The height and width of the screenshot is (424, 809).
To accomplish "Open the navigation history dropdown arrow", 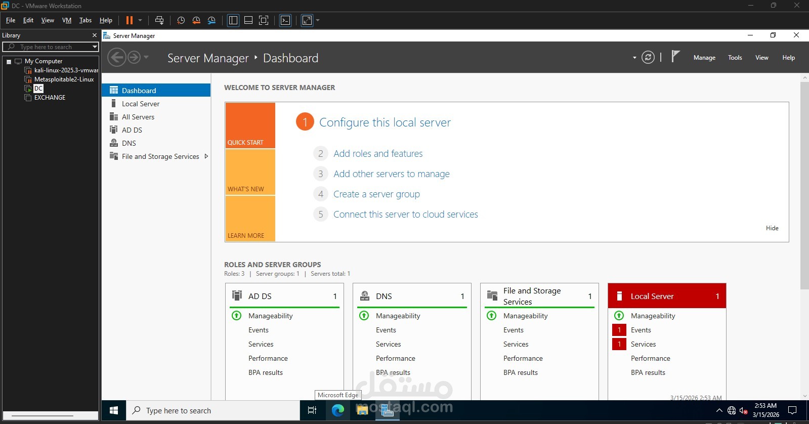I will (x=146, y=57).
